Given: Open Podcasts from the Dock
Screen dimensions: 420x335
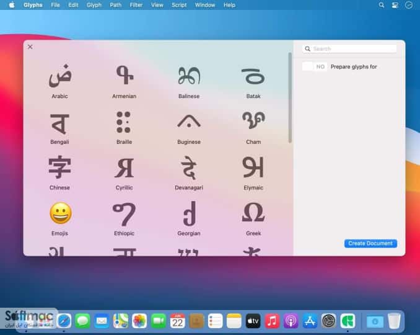Looking at the screenshot, I should [x=291, y=321].
